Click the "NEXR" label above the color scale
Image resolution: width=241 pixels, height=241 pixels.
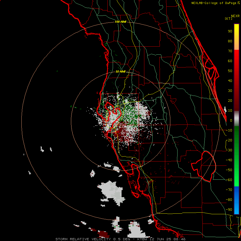point(235,16)
